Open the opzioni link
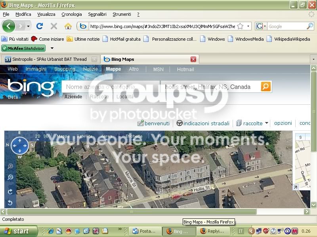This screenshot has width=317, height=237. 283,123
